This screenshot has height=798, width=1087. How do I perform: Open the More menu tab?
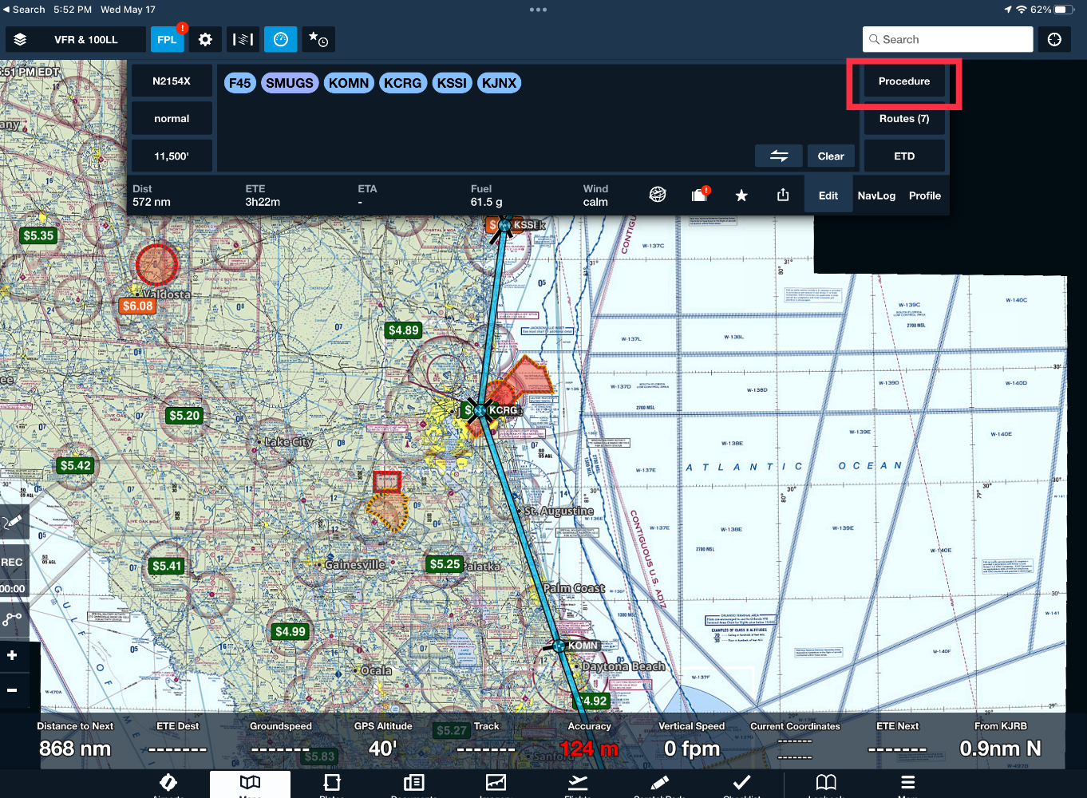click(x=908, y=784)
